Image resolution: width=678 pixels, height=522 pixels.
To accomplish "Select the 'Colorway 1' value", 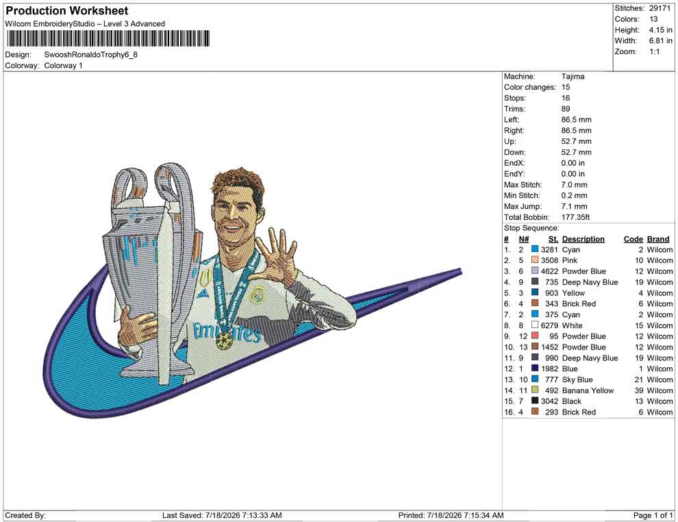I will point(63,66).
